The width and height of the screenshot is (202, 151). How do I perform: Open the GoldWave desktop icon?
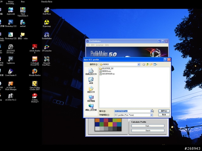click(x=47, y=11)
